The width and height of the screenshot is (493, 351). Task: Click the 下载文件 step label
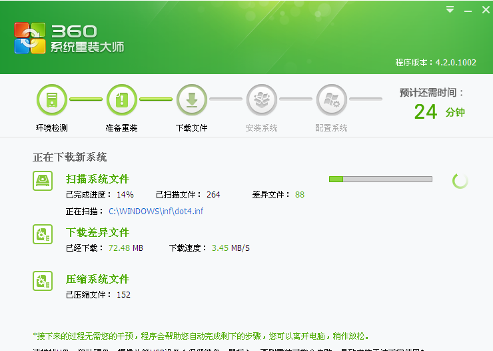pyautogui.click(x=192, y=128)
